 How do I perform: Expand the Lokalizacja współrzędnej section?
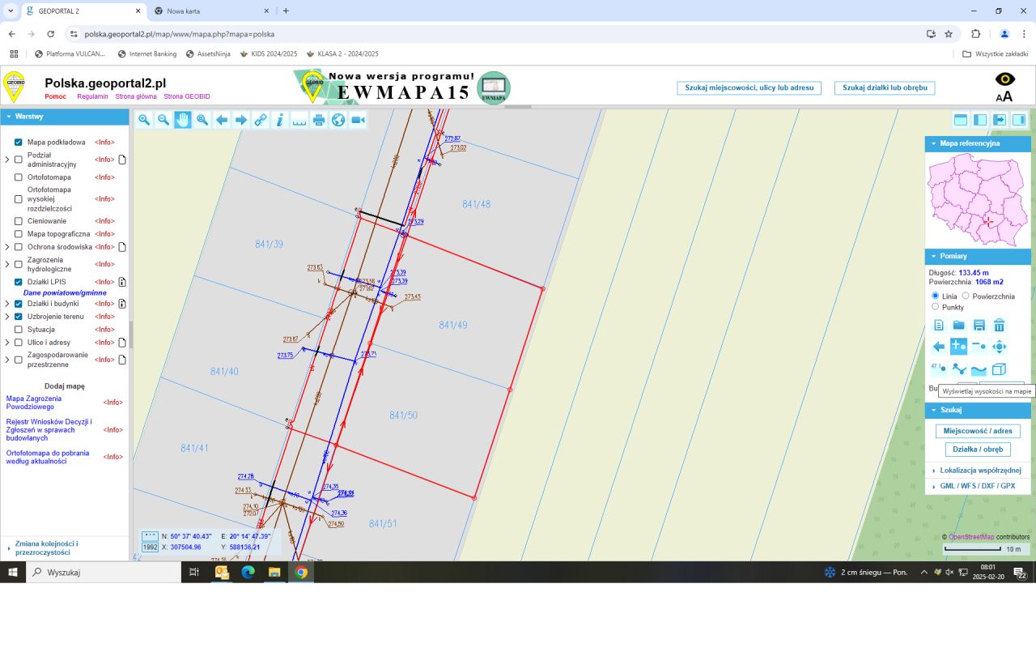(x=979, y=471)
